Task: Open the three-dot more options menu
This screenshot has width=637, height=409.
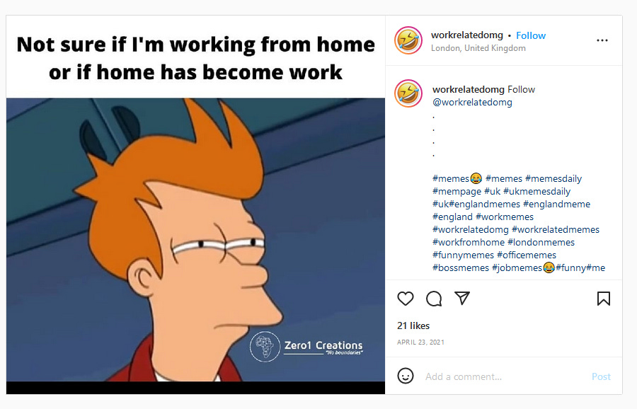Action: pyautogui.click(x=602, y=40)
